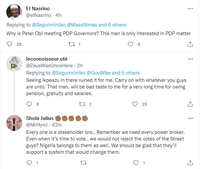Share El Nasrino's tweet
This screenshot has width=203, height=169.
coord(191,44)
